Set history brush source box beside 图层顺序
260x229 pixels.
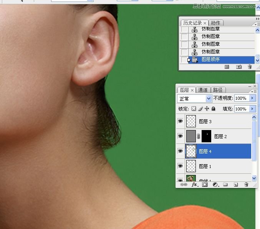(x=184, y=59)
